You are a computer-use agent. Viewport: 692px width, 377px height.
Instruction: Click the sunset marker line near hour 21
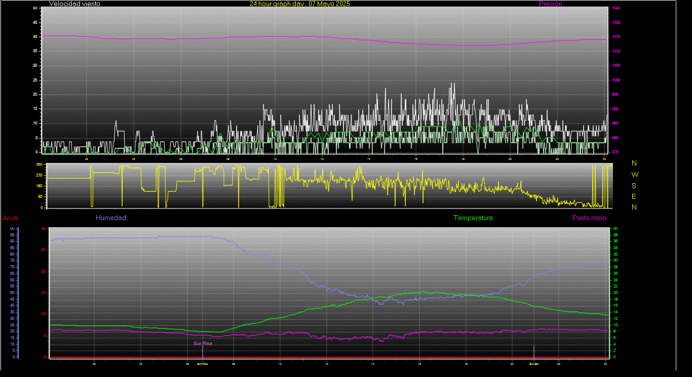[x=534, y=351]
